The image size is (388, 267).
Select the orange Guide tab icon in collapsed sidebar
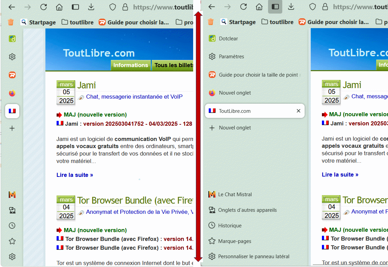tap(12, 75)
